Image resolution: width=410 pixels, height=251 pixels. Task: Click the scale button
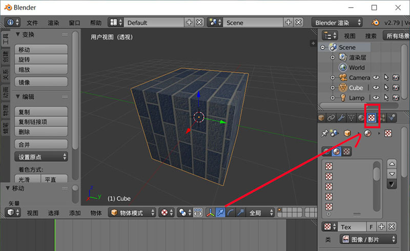(x=41, y=70)
